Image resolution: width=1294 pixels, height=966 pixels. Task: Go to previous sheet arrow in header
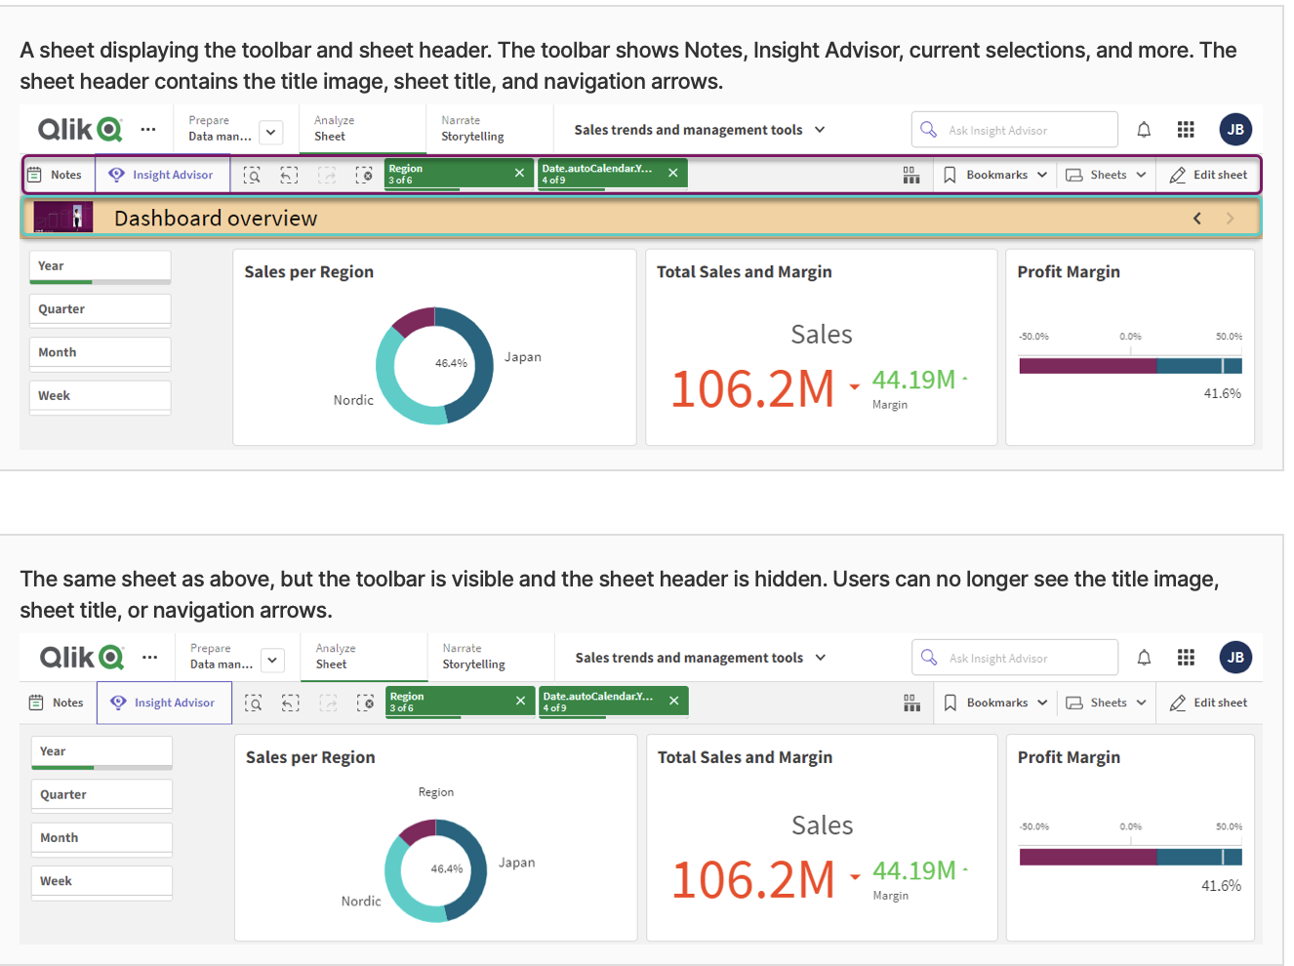[x=1197, y=219]
